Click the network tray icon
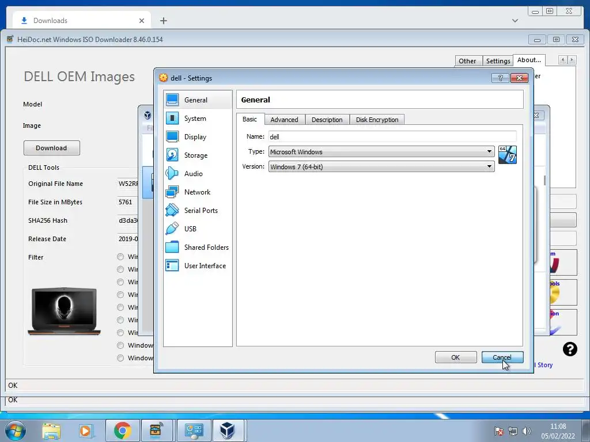This screenshot has width=590, height=442. coord(512,431)
